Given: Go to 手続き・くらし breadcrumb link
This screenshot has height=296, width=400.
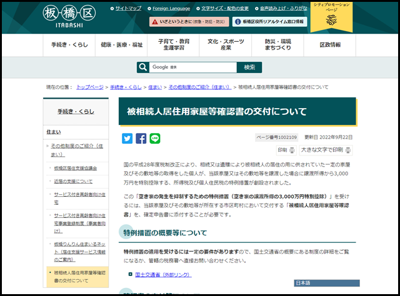Looking at the screenshot, I should 126,87.
